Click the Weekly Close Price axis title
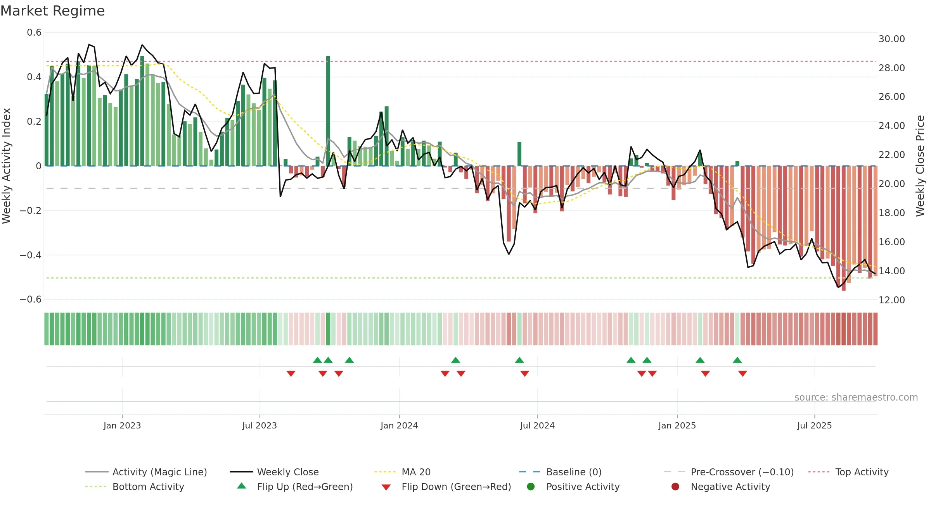The image size is (931, 523). click(x=920, y=166)
